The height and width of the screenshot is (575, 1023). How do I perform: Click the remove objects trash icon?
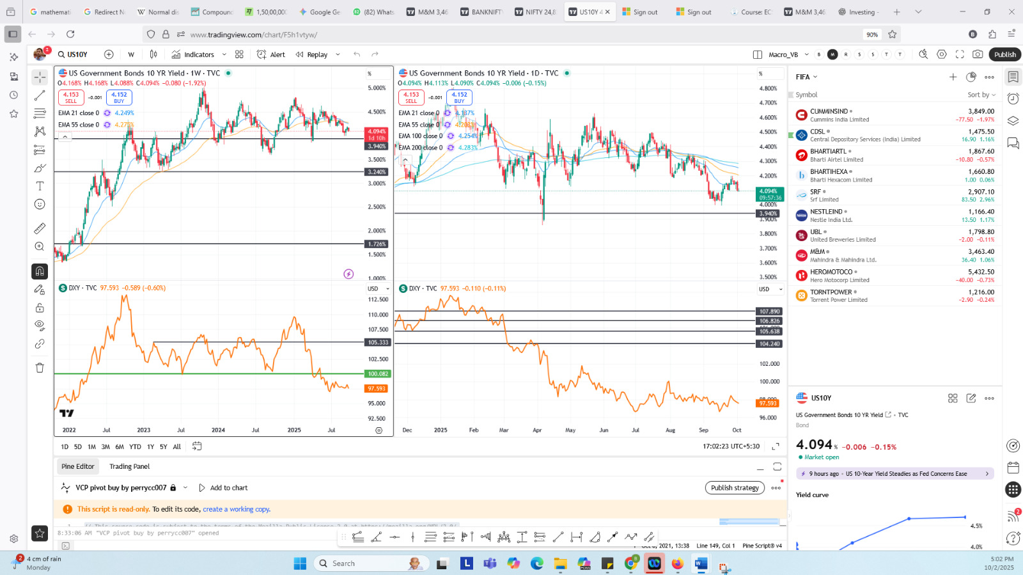[40, 368]
